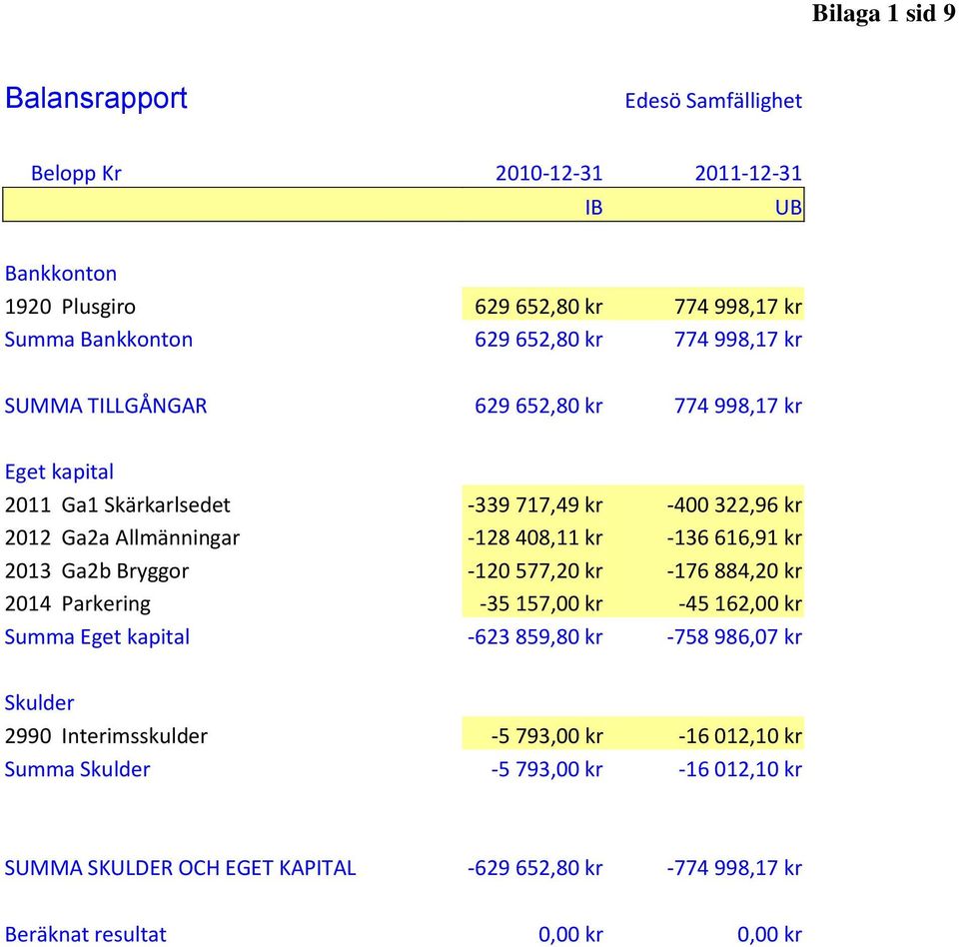The height and width of the screenshot is (947, 959).
Task: Click the value -35 157,00 kr
Action: (x=540, y=604)
